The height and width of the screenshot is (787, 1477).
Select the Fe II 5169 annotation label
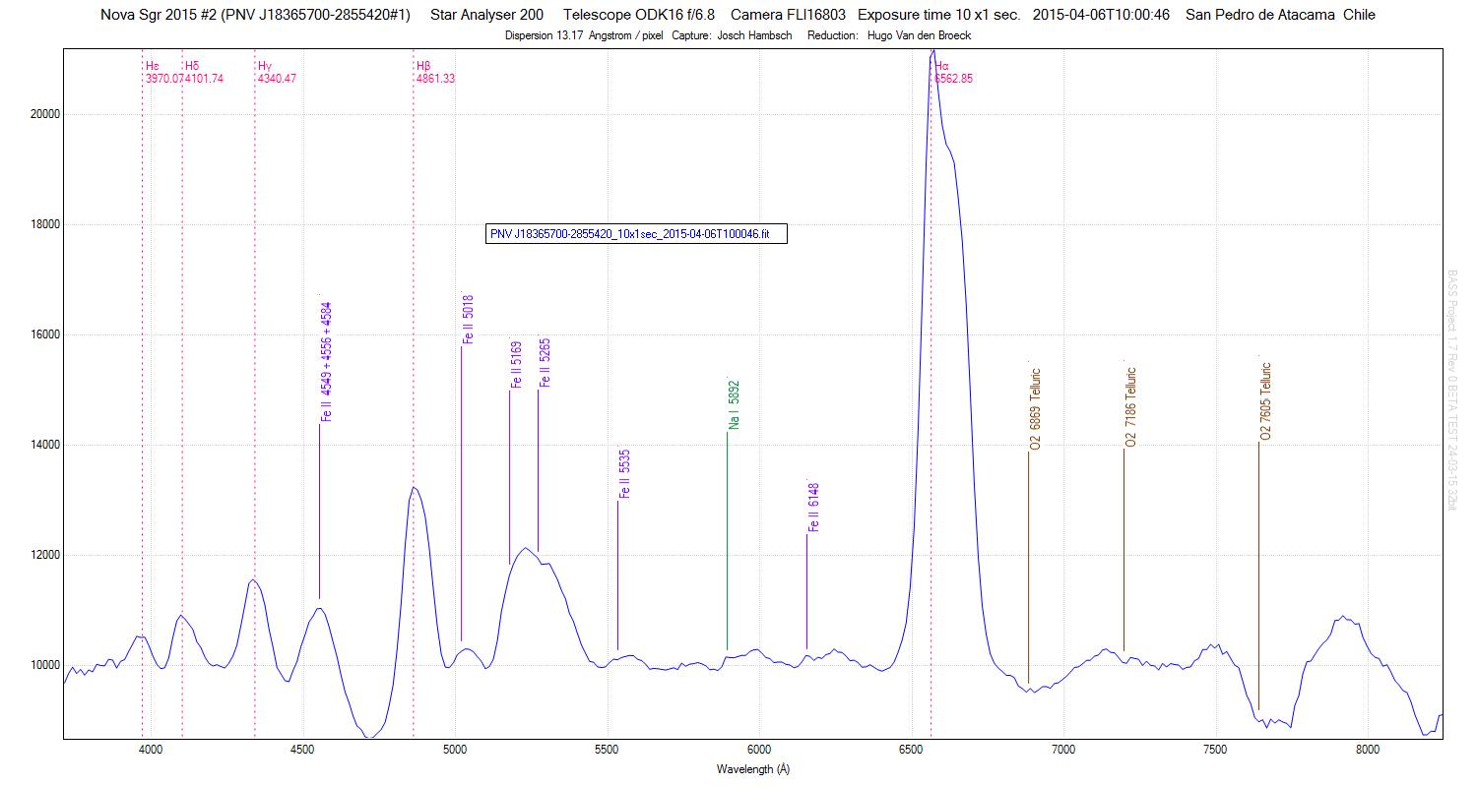516,365
